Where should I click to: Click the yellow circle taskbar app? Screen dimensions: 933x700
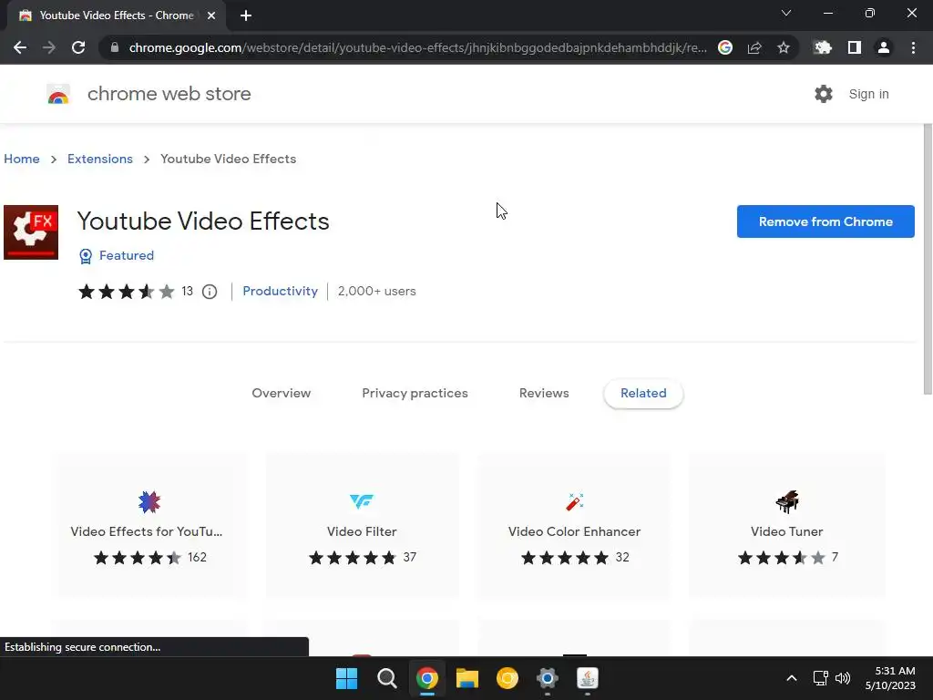(507, 678)
